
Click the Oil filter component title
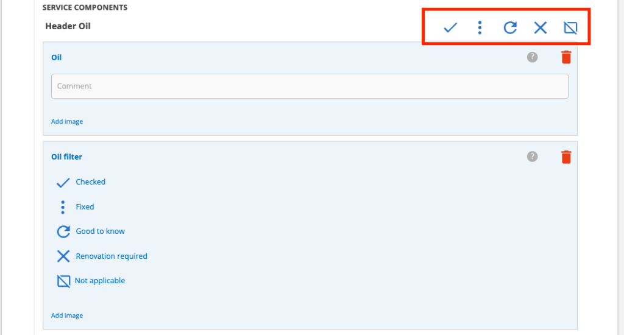[66, 157]
